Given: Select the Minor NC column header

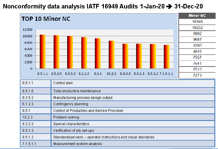Looking at the screenshot, I should pos(197,16).
